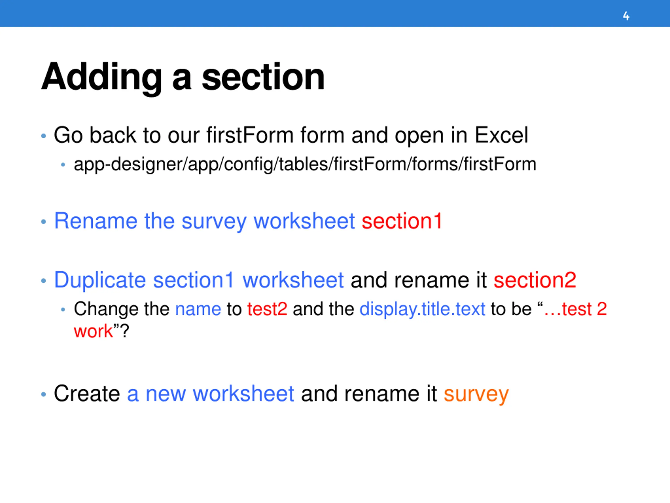This screenshot has width=670, height=503.
Task: Click the red "section2" word
Action: pyautogui.click(x=535, y=280)
